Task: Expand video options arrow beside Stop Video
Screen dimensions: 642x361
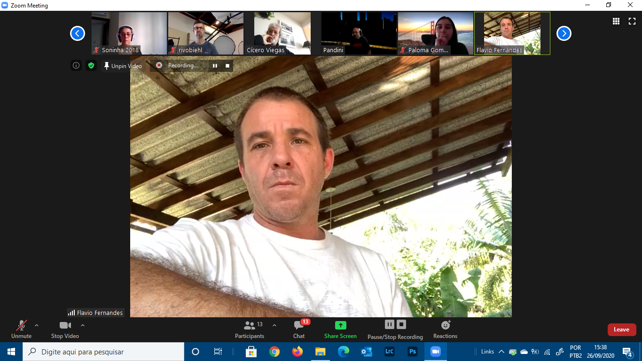Action: pyautogui.click(x=83, y=325)
